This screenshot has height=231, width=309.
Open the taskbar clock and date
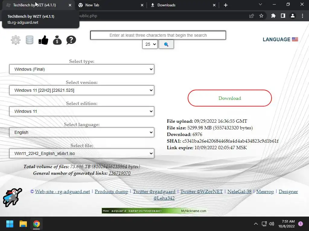[x=287, y=224]
